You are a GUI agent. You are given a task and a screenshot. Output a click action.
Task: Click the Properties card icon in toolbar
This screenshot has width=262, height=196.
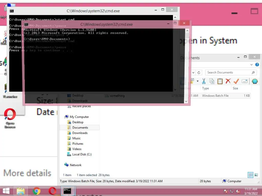click(x=244, y=81)
